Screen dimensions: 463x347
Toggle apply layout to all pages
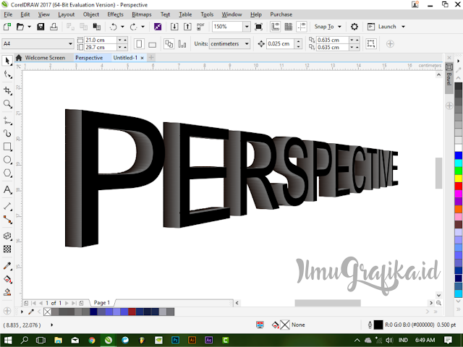pyautogui.click(x=169, y=44)
